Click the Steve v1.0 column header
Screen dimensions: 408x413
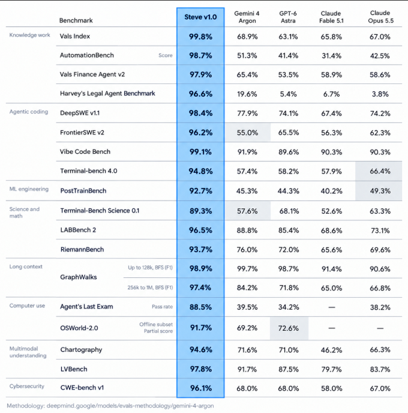(200, 17)
